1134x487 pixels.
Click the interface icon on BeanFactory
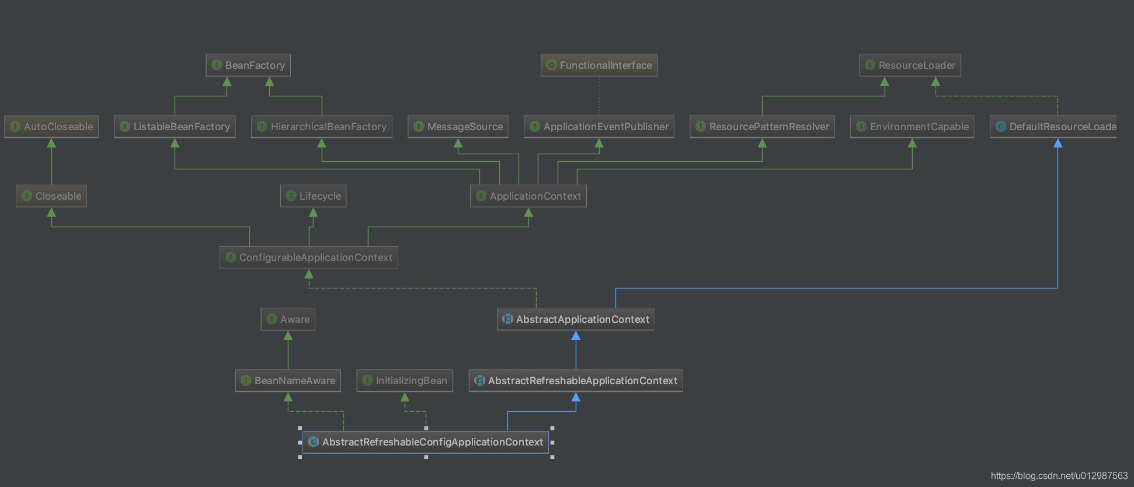217,65
